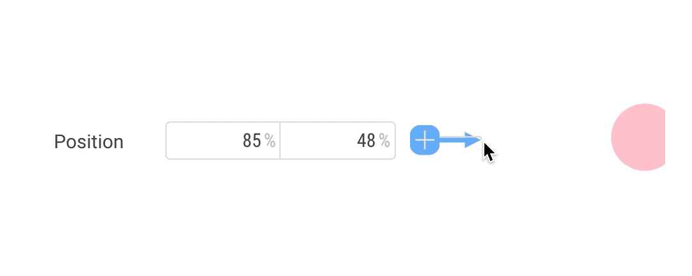Image resolution: width=692 pixels, height=276 pixels.
Task: Click the Position label text
Action: pyautogui.click(x=88, y=142)
